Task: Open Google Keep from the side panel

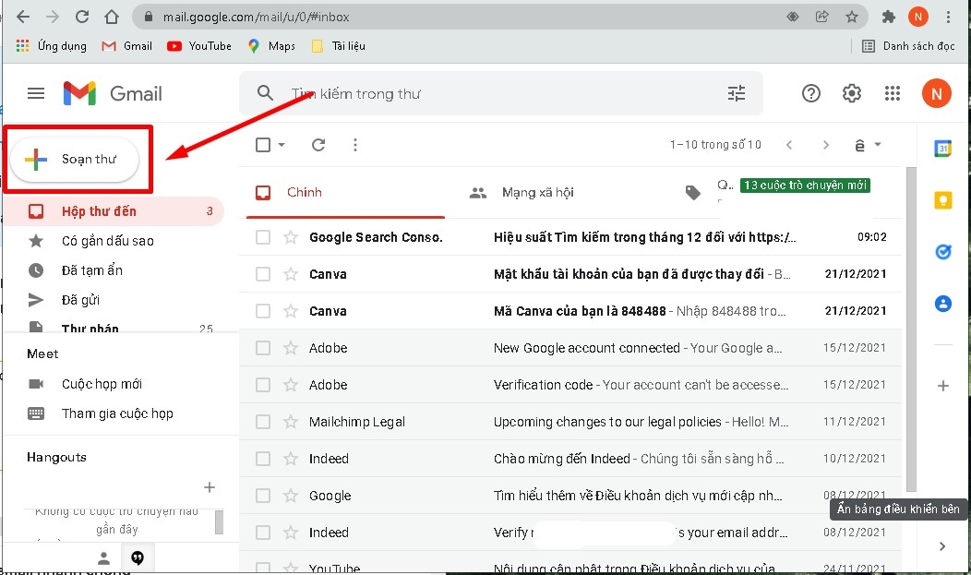Action: [x=942, y=200]
